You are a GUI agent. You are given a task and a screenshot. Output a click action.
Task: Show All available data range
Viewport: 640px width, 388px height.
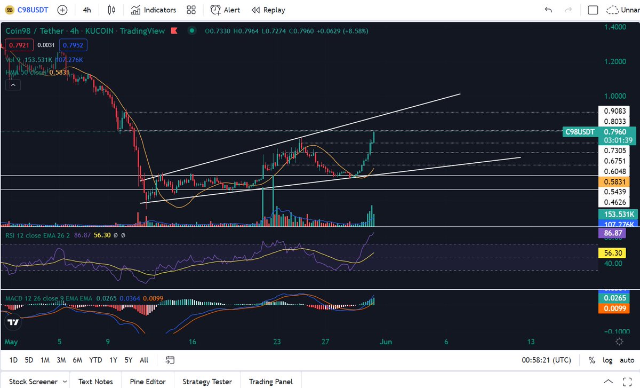click(x=144, y=360)
